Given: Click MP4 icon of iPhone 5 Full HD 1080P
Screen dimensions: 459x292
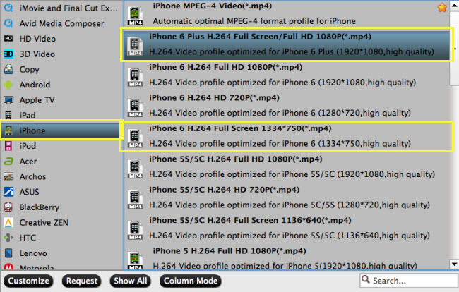Looking at the screenshot, I should coord(135,260).
